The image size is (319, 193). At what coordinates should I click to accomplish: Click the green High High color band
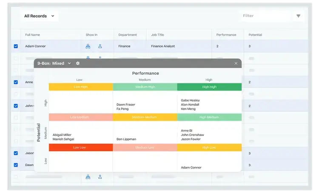pos(209,87)
